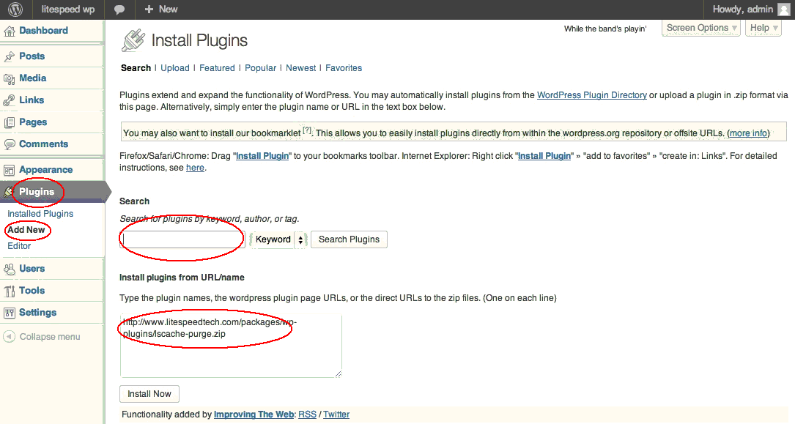The height and width of the screenshot is (424, 795).
Task: Open the plugin Editor submenu item
Action: click(x=19, y=246)
